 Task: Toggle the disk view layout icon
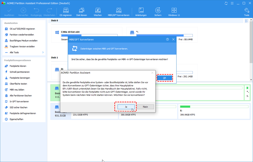(246, 21)
